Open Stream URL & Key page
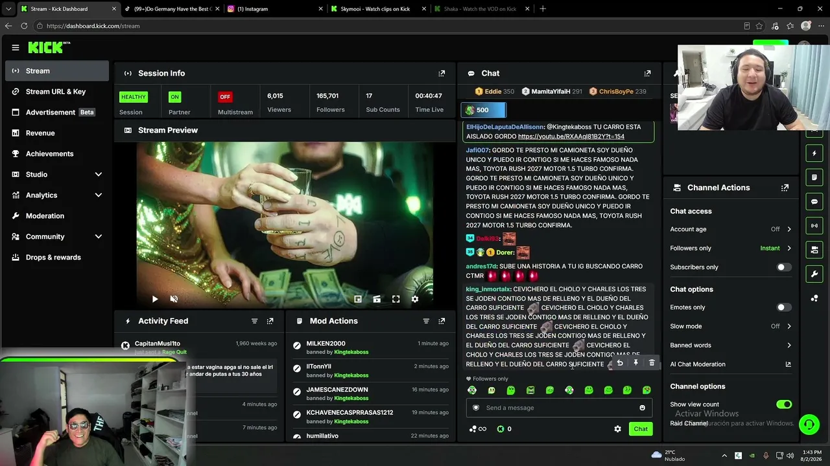The image size is (830, 466). (x=57, y=92)
